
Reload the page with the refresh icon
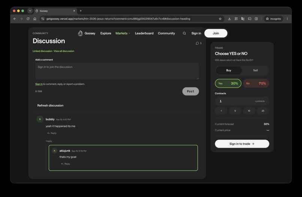coord(28,19)
